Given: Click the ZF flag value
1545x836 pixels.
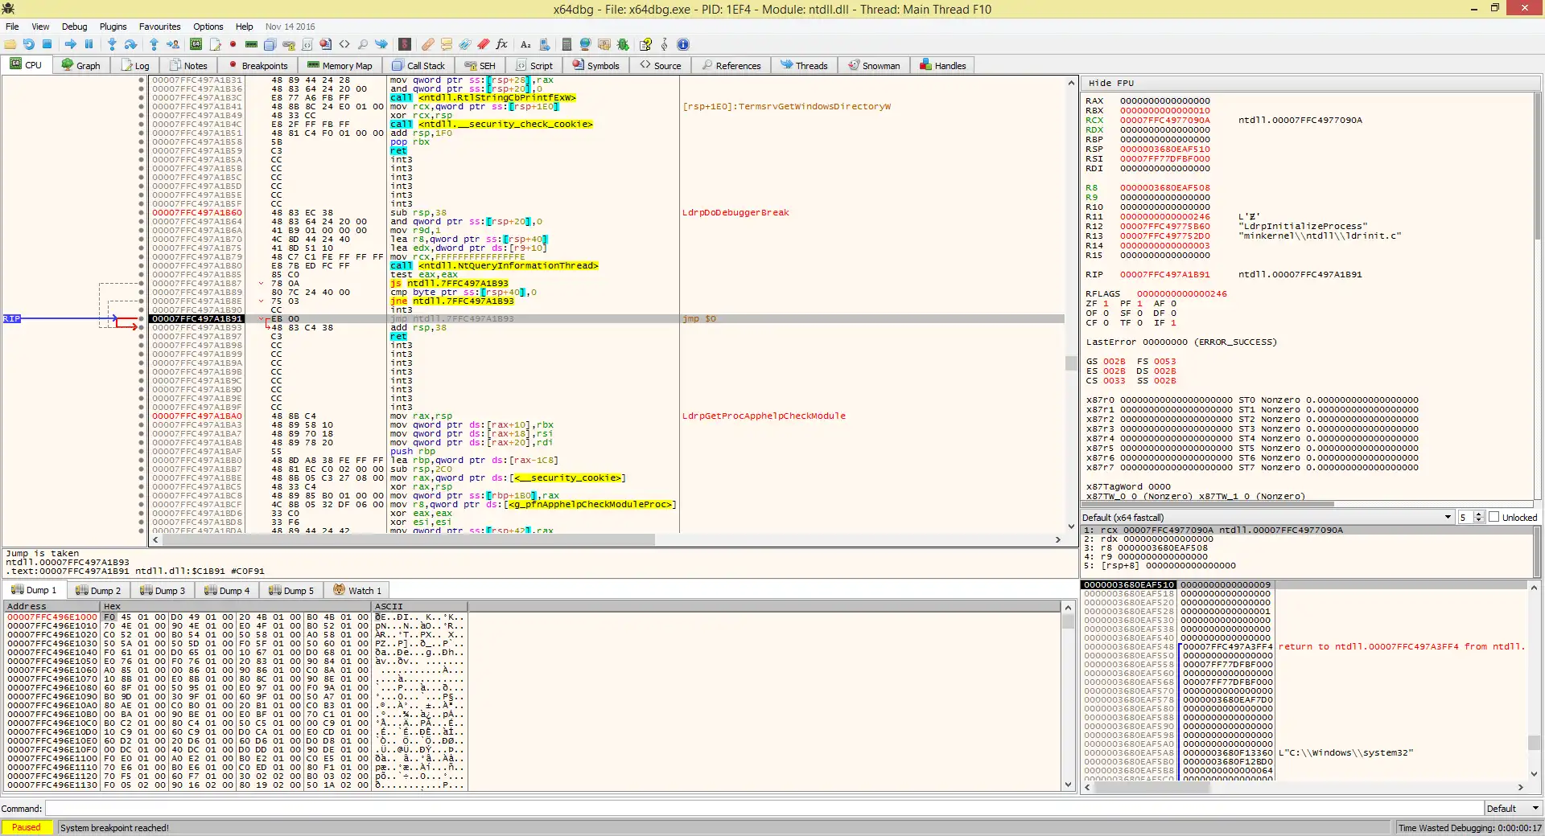Looking at the screenshot, I should point(1106,304).
